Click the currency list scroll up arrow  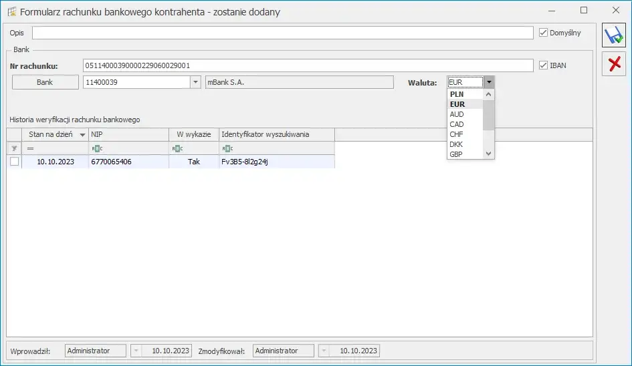pos(488,94)
